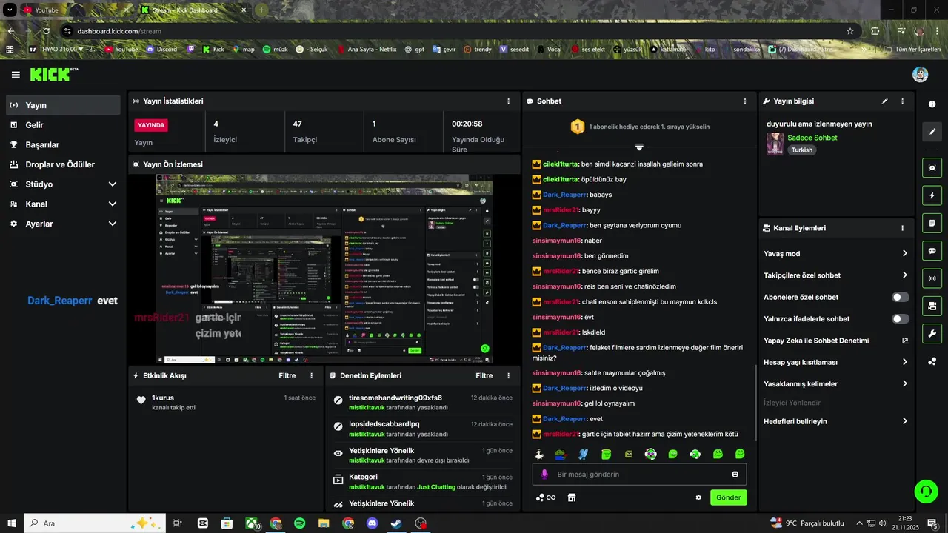Image resolution: width=948 pixels, height=533 pixels.
Task: Open Yavaş mod options arrow
Action: [904, 253]
